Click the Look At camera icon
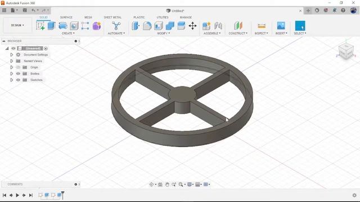This screenshot has width=360, height=202. [160, 185]
